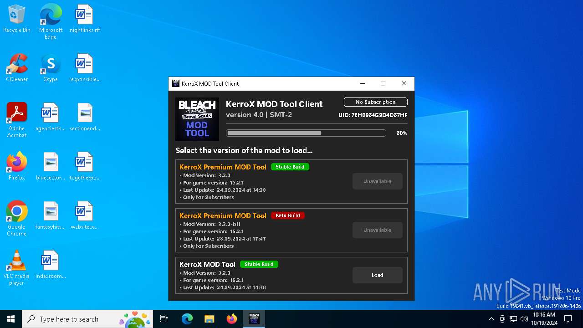Open Microsoft Edge from the taskbar
Image resolution: width=583 pixels, height=328 pixels.
pos(187,319)
